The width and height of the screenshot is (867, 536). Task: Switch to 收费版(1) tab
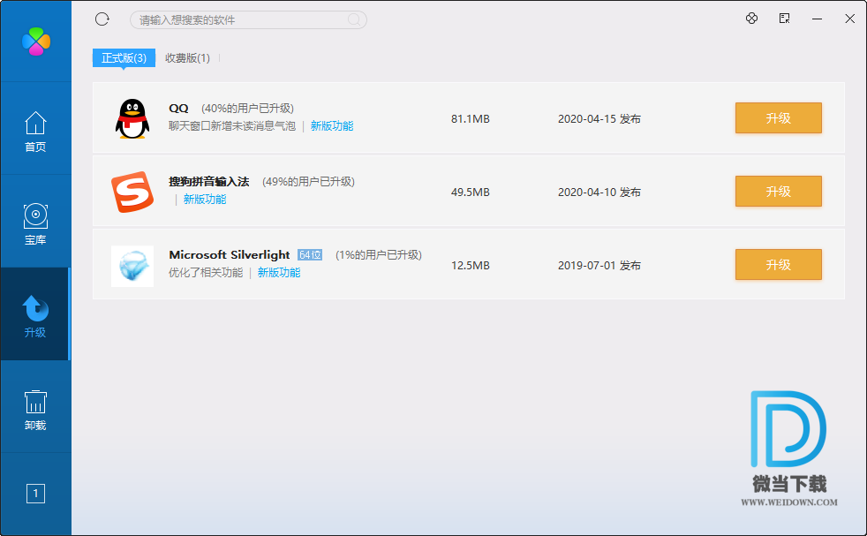tap(187, 58)
